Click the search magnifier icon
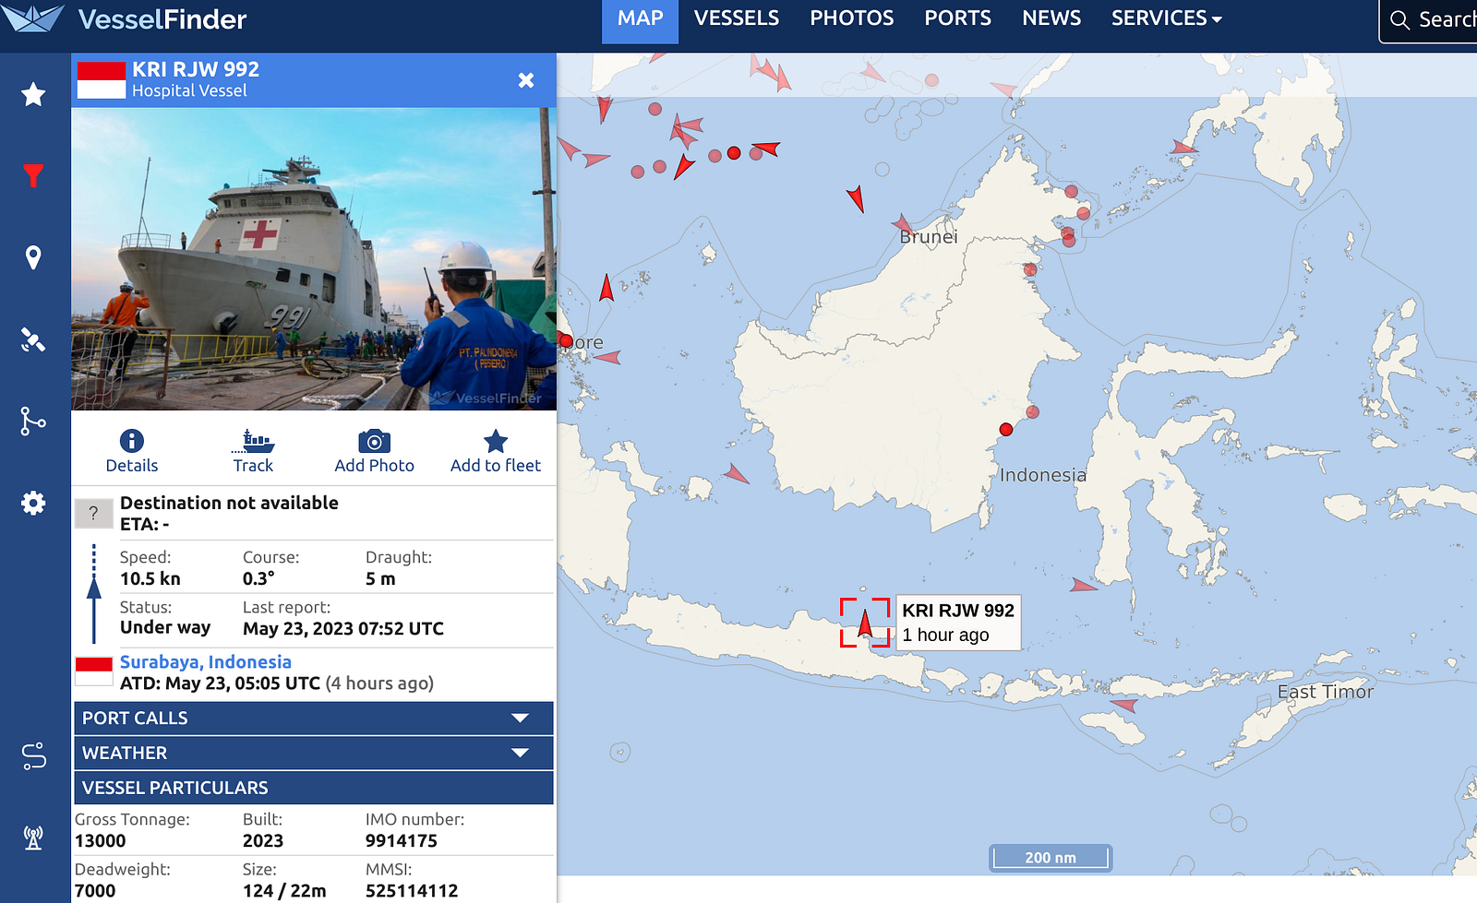This screenshot has height=903, width=1477. [x=1399, y=19]
